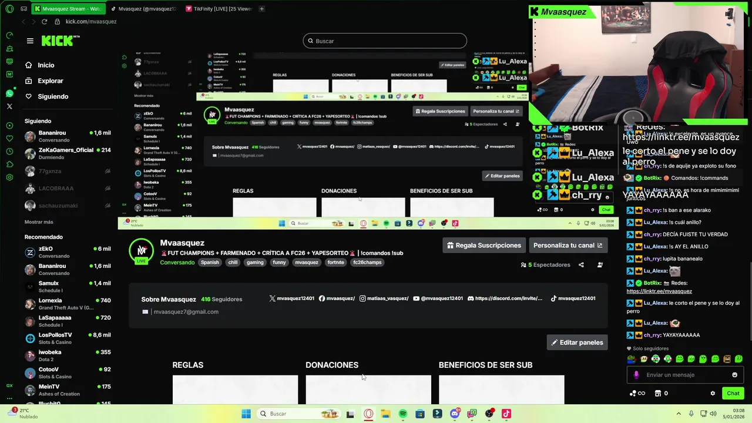Screen dimensions: 752x423
Task: Open Lornexia recommended channel
Action: (68, 304)
